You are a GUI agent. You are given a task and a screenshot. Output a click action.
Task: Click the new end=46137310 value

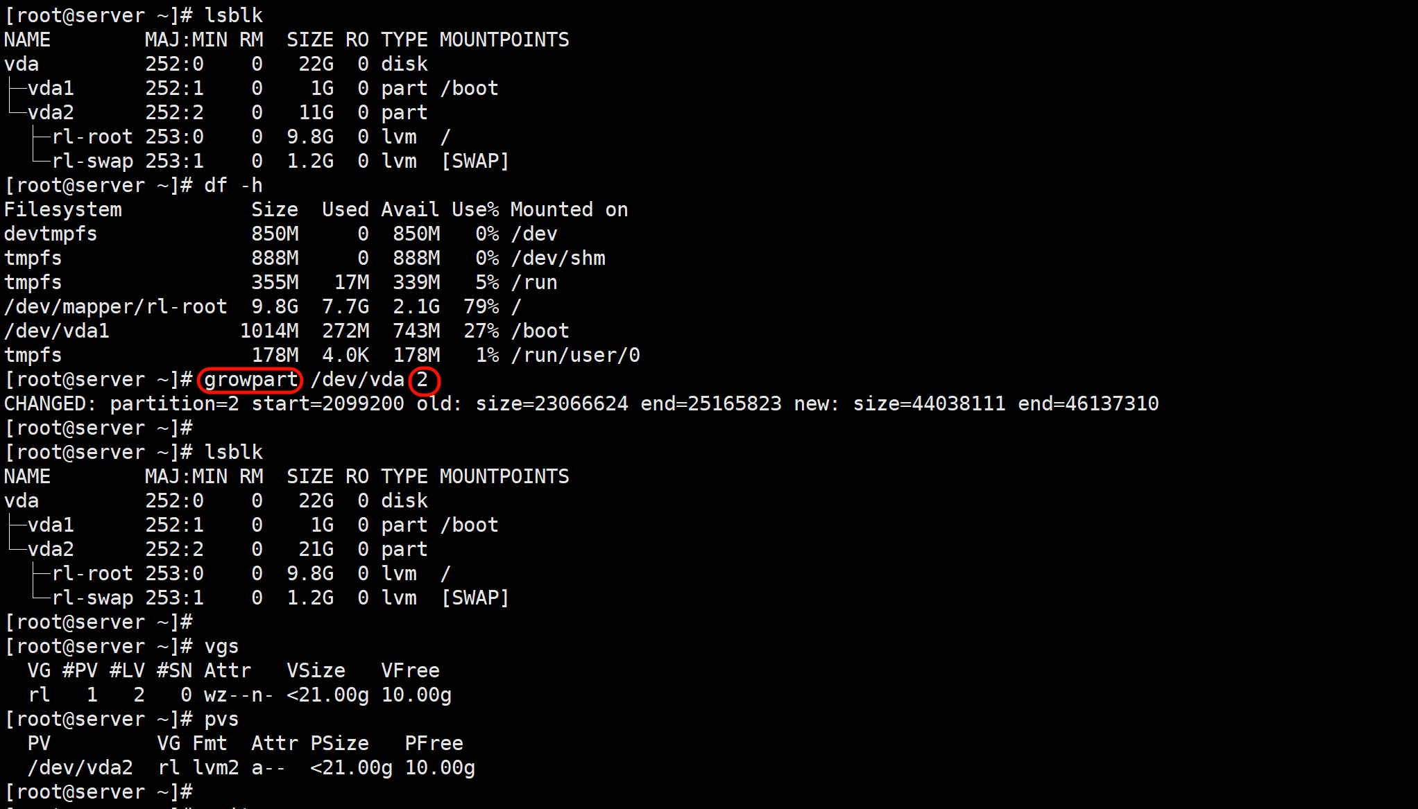(1088, 403)
